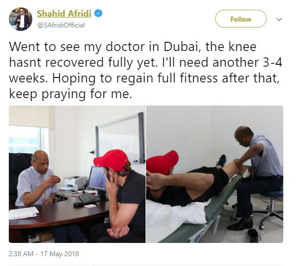This screenshot has width=297, height=266.
Task: Open Shahid Afridi's profile avatar picture
Action: [x=21, y=19]
